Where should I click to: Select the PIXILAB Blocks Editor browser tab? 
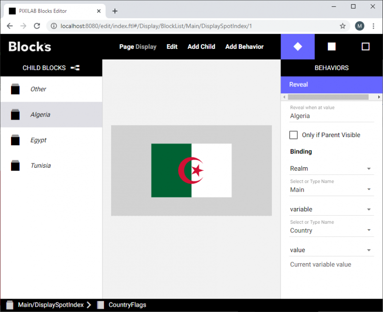[55, 11]
